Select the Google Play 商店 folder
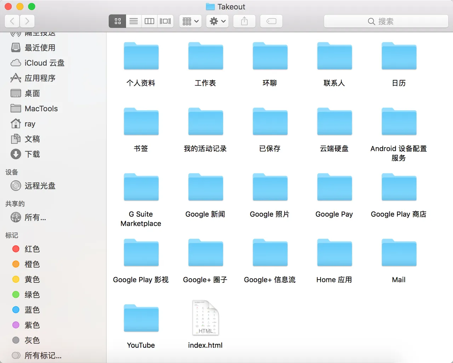 point(399,187)
